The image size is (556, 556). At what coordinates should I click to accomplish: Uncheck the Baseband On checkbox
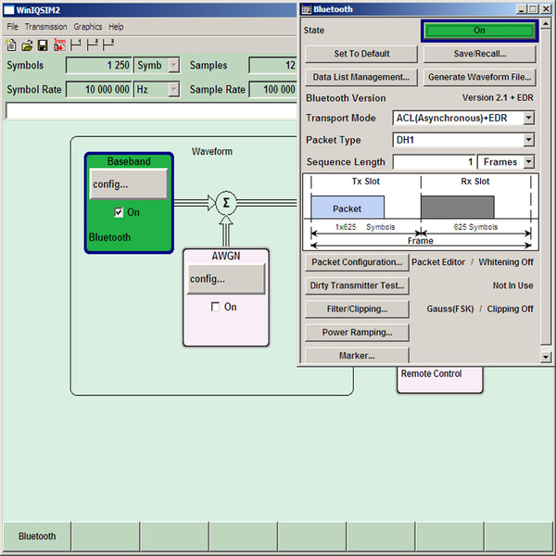(x=119, y=212)
